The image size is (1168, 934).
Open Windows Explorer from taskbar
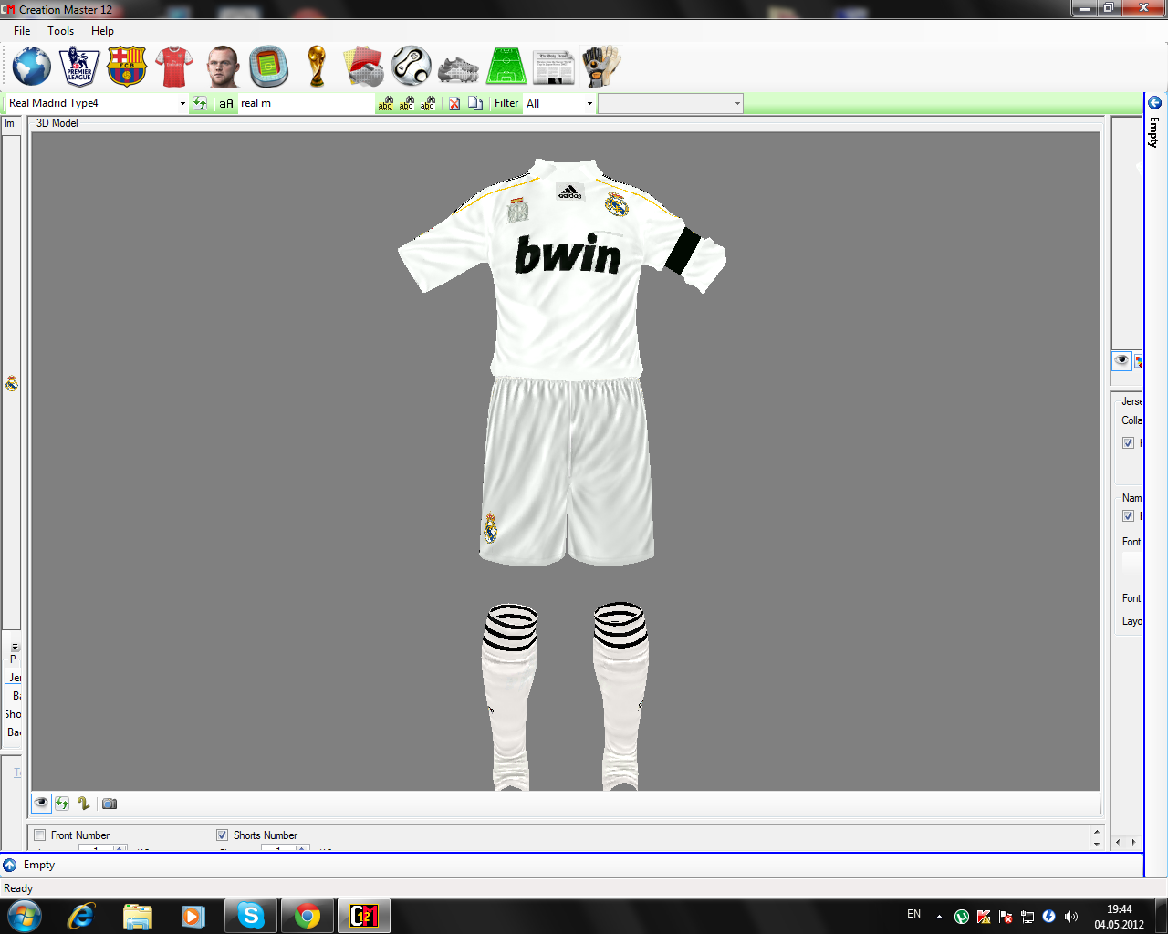pyautogui.click(x=138, y=916)
